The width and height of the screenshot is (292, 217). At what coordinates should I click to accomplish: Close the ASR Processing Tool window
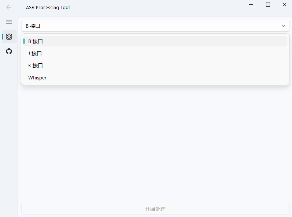pos(284,5)
